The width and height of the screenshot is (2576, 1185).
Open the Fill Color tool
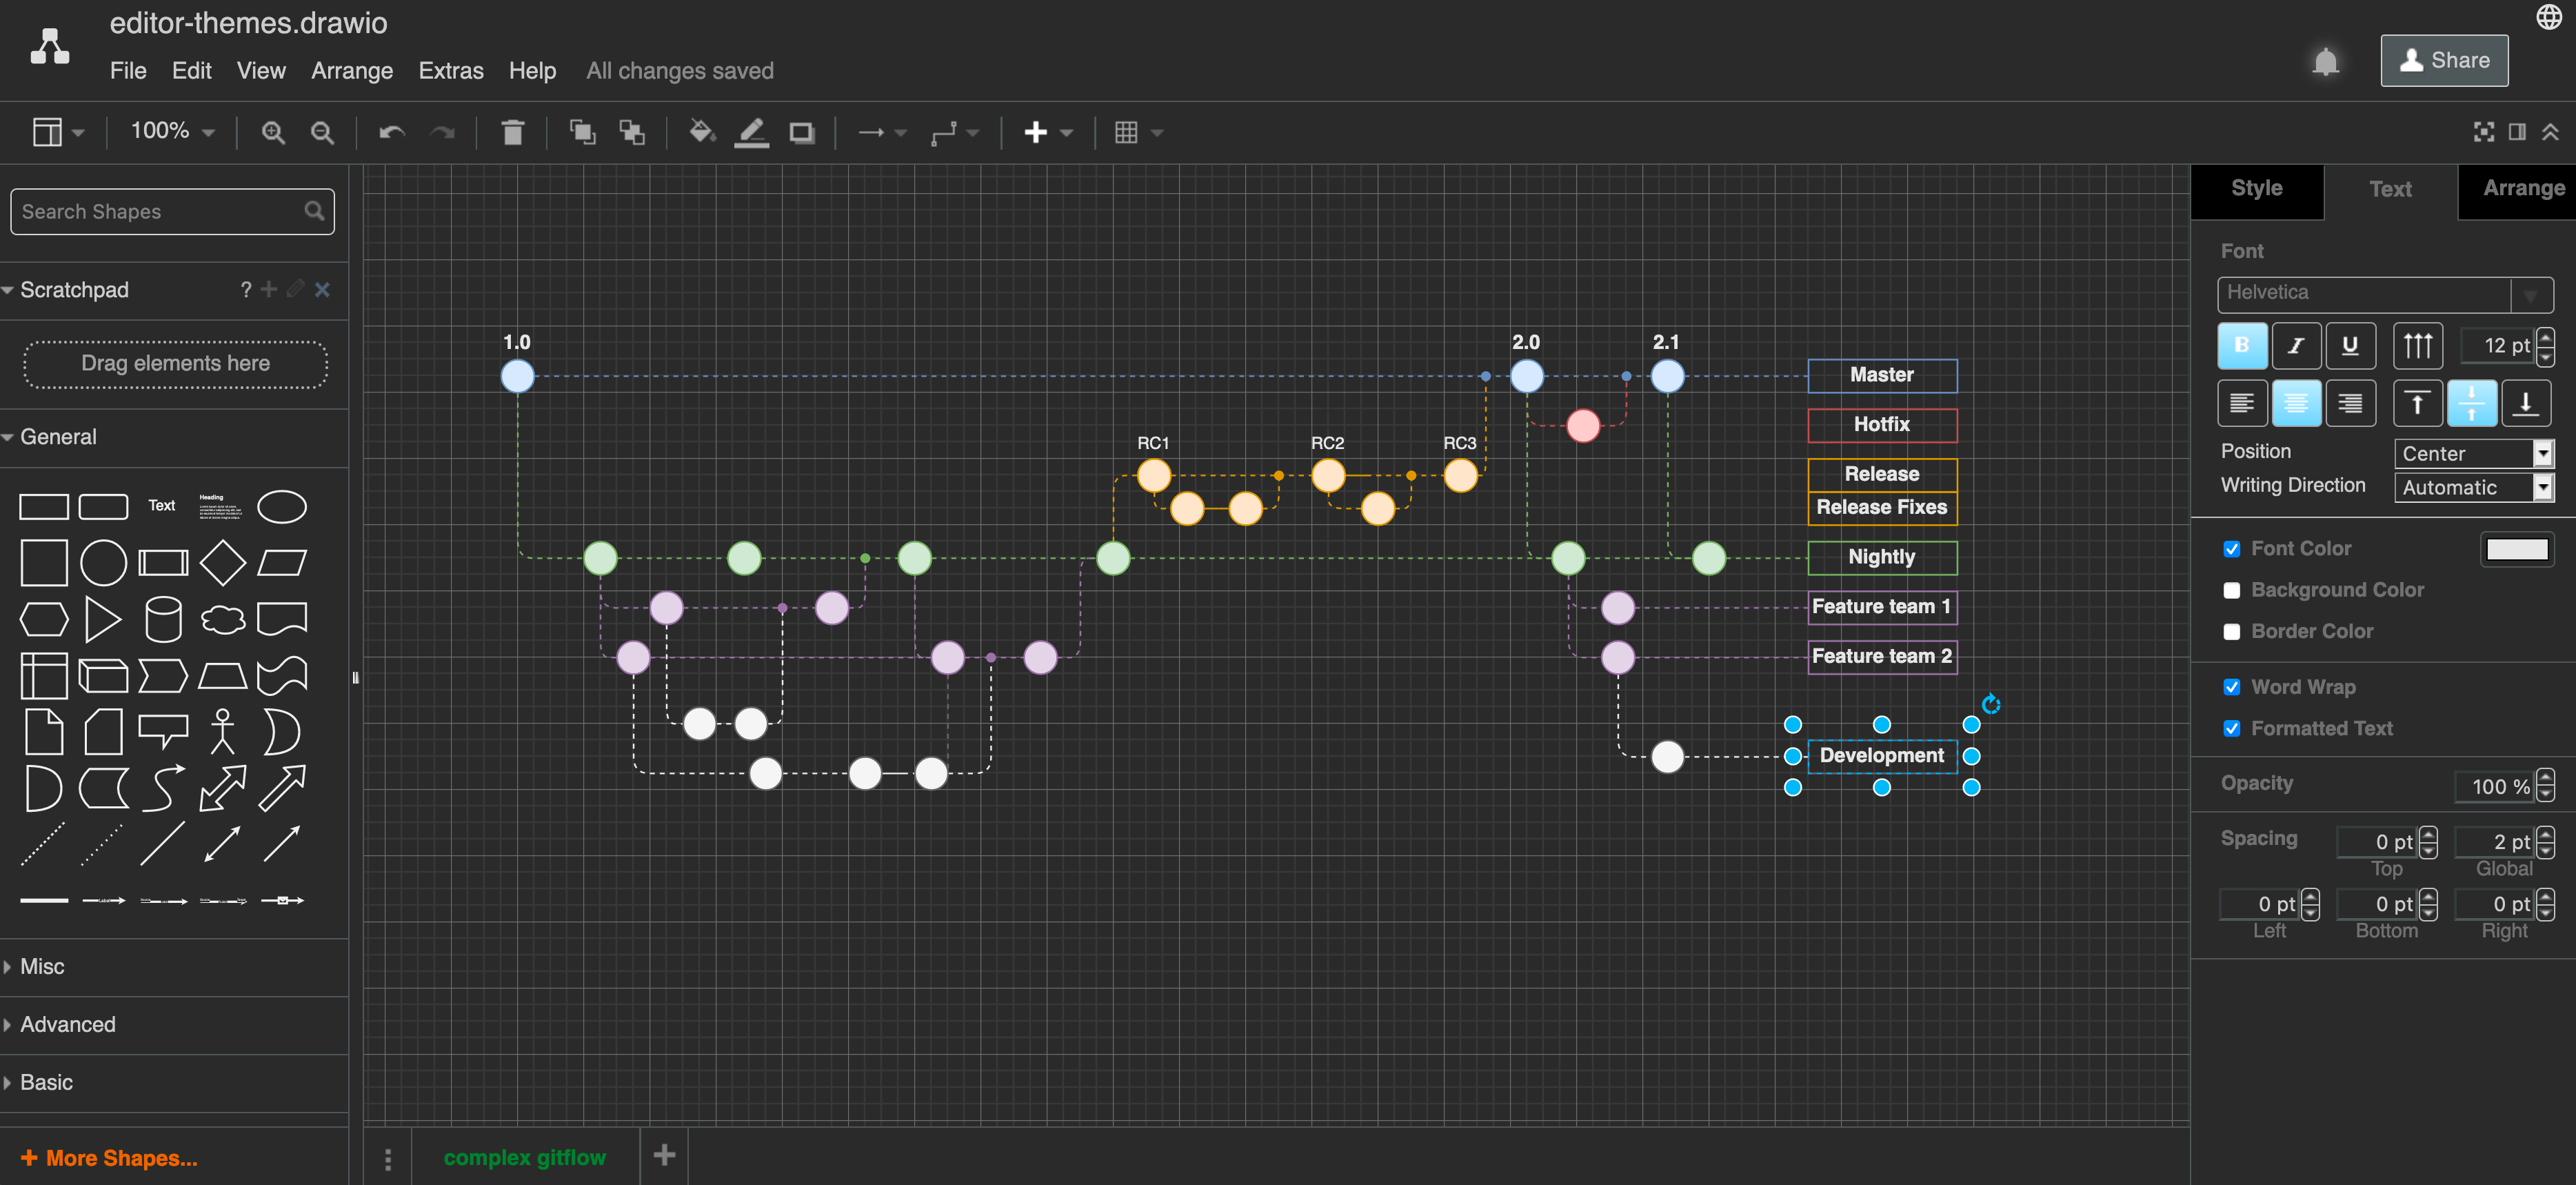point(702,131)
